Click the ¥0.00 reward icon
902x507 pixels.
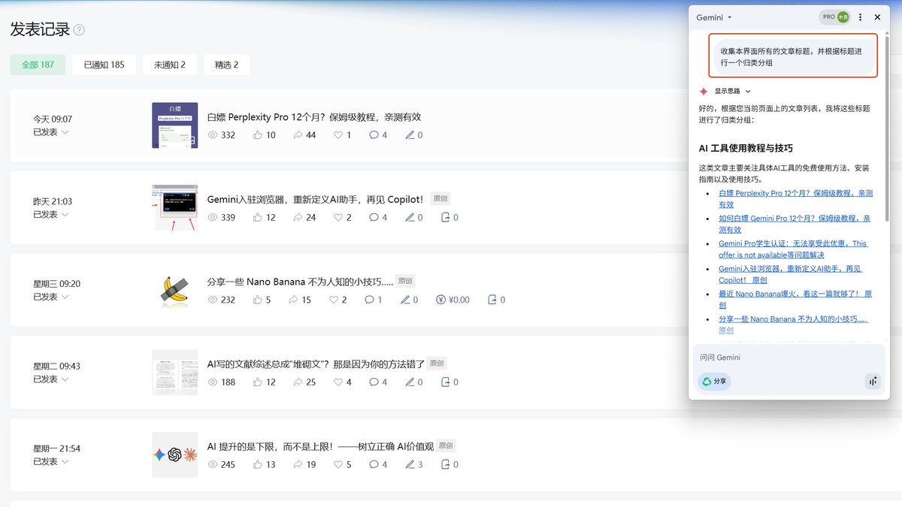coord(440,300)
